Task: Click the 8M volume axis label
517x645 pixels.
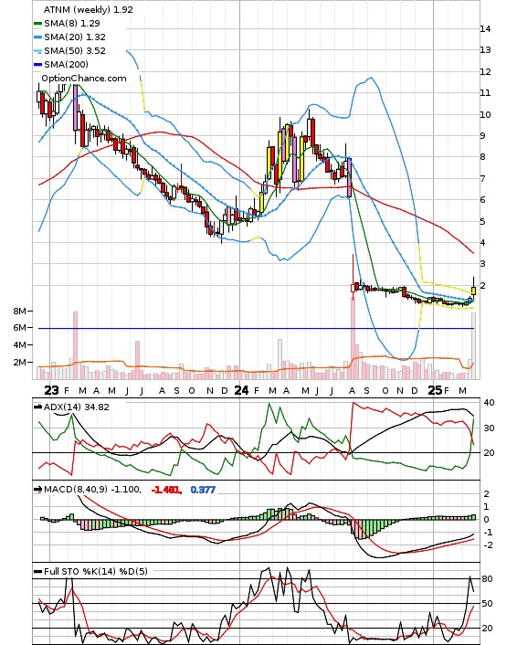Action: pos(20,311)
